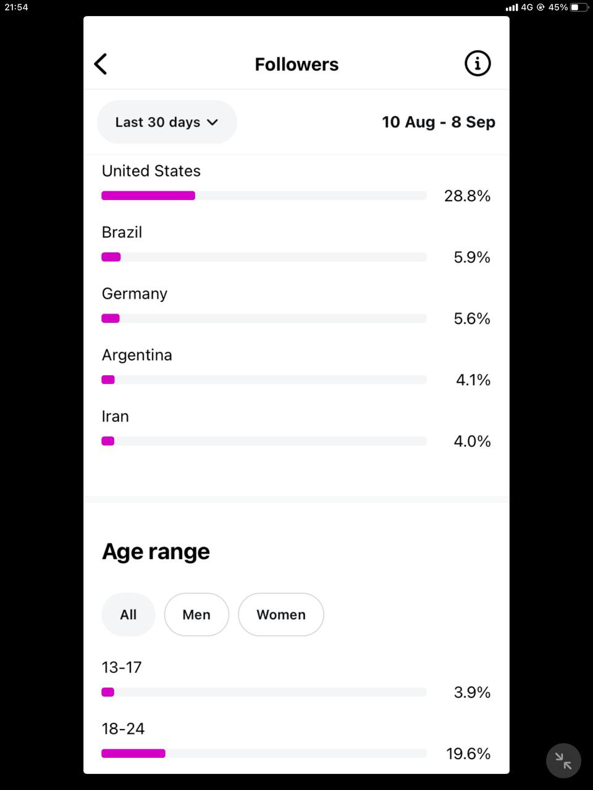Tap the Followers page title
This screenshot has width=593, height=790.
tap(296, 64)
